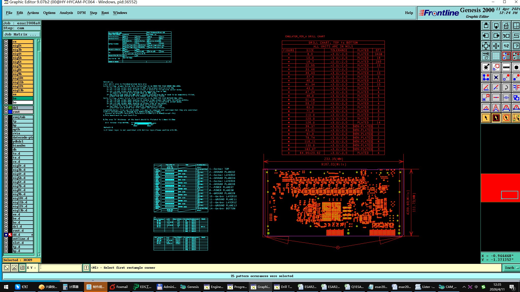Choose the arrow pointer select tool
The image size is (520, 292).
486,118
